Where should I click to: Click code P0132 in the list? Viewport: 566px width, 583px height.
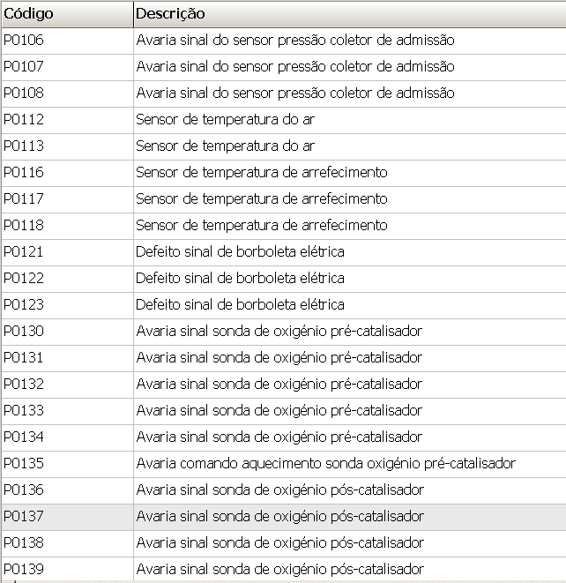pos(24,385)
